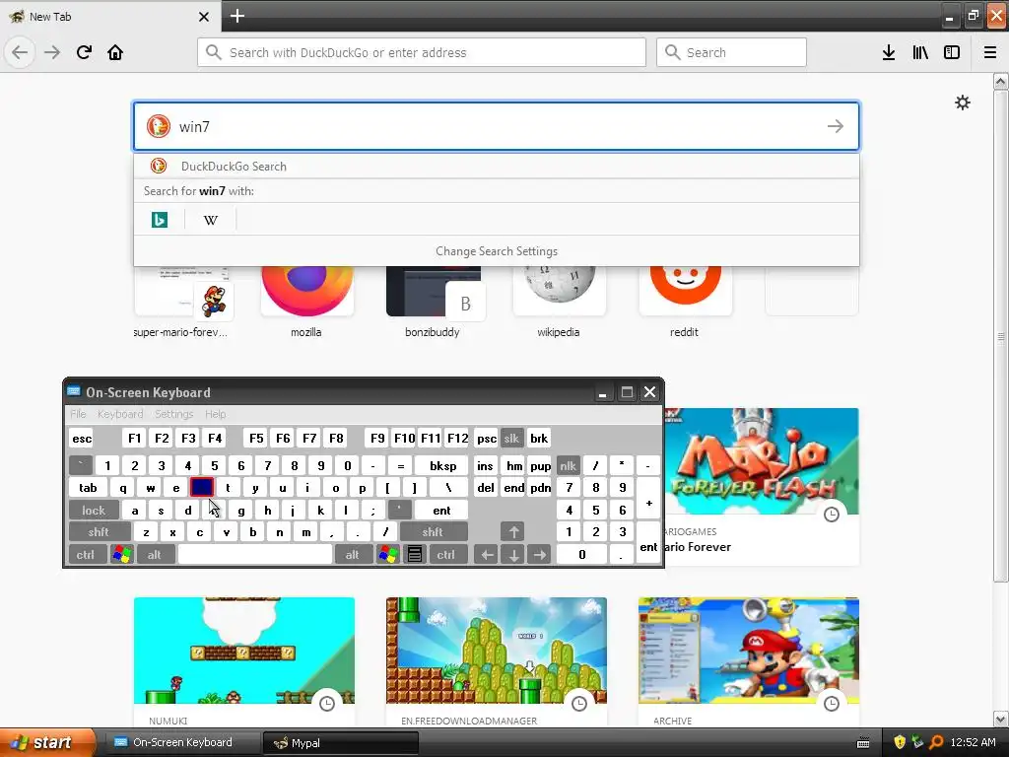The width and height of the screenshot is (1009, 757).
Task: Open the mozilla top site tile
Action: click(x=306, y=303)
